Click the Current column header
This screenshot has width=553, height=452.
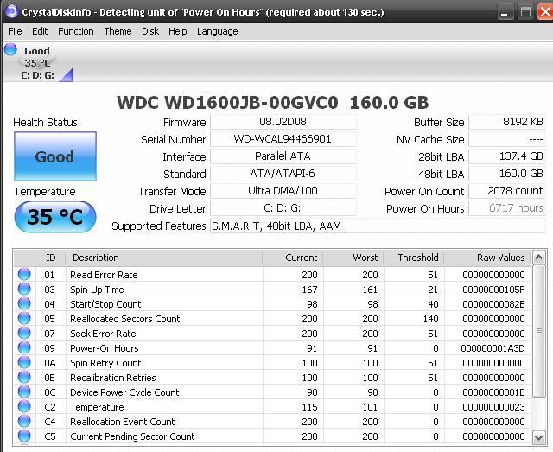tap(293, 258)
